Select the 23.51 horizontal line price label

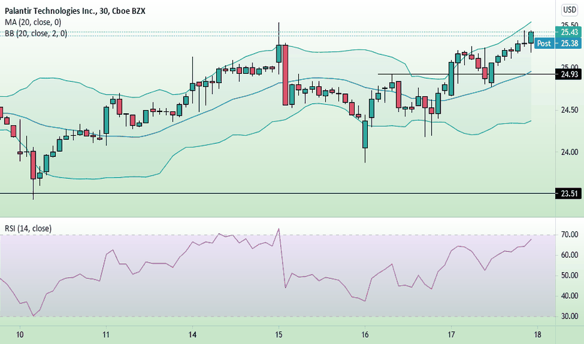pos(568,193)
